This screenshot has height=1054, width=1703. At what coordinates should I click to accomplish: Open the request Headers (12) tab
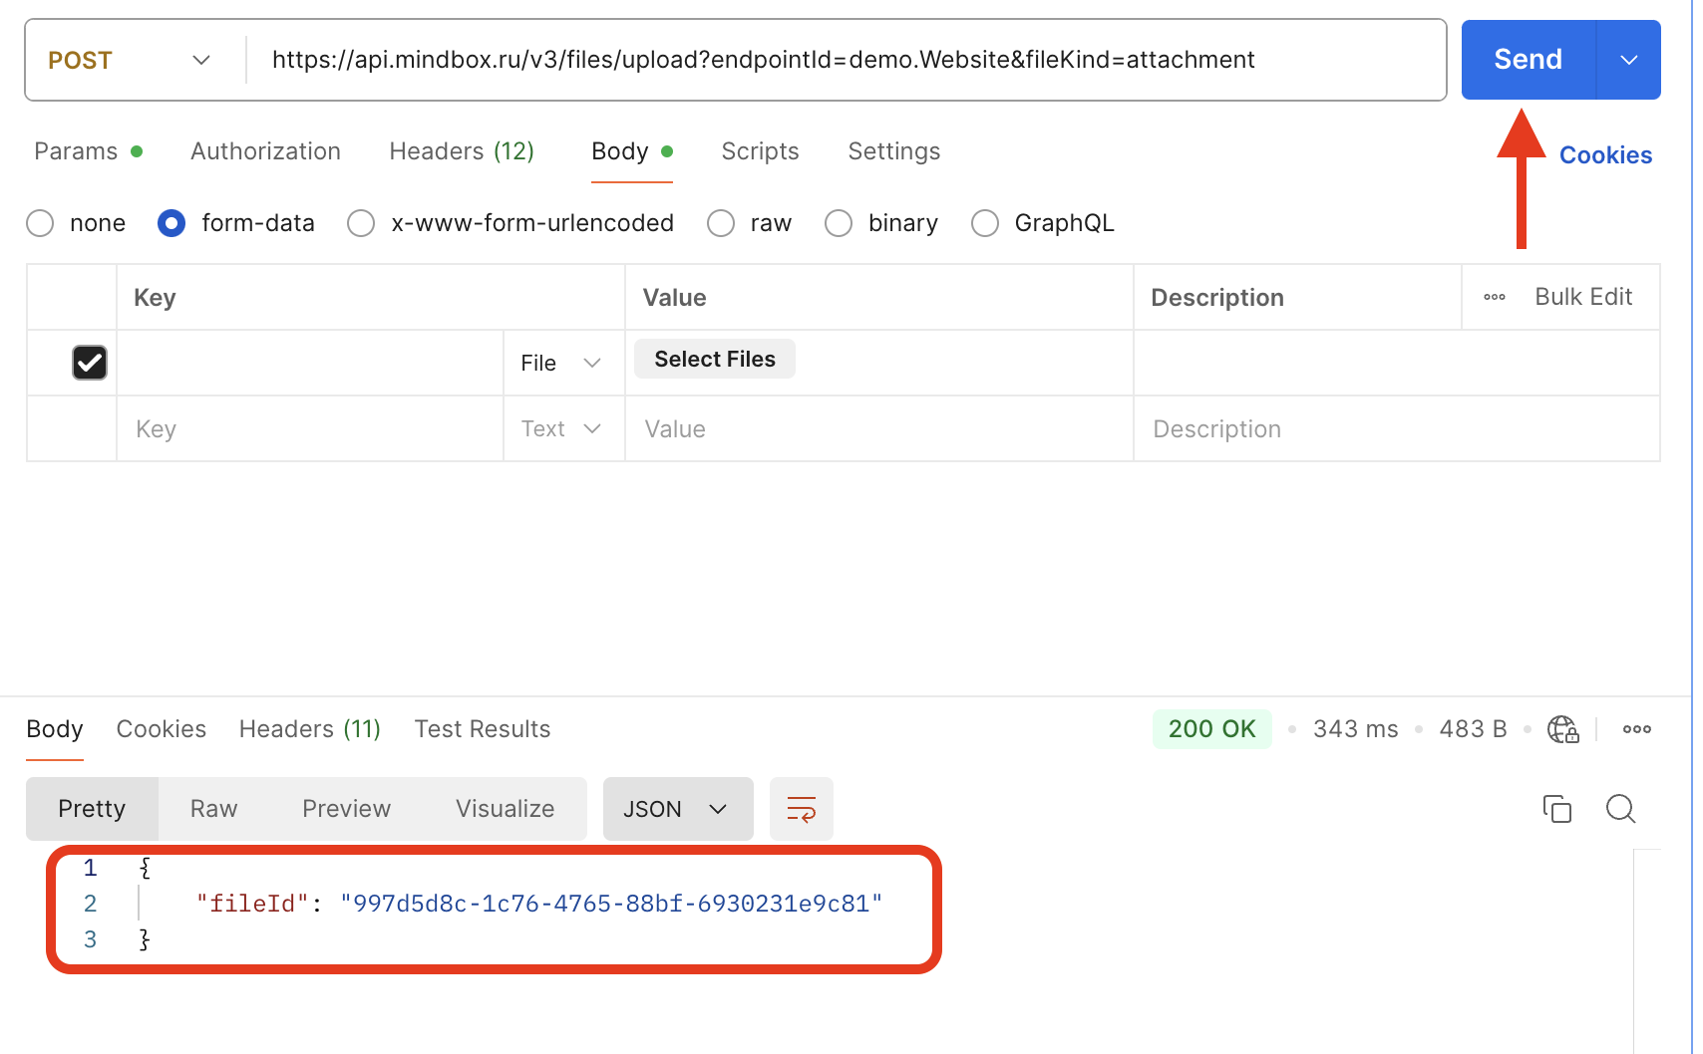coord(462,151)
